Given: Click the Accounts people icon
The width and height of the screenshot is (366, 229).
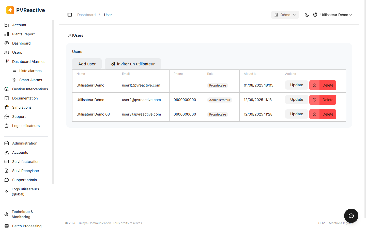Looking at the screenshot, I should coord(7,152).
